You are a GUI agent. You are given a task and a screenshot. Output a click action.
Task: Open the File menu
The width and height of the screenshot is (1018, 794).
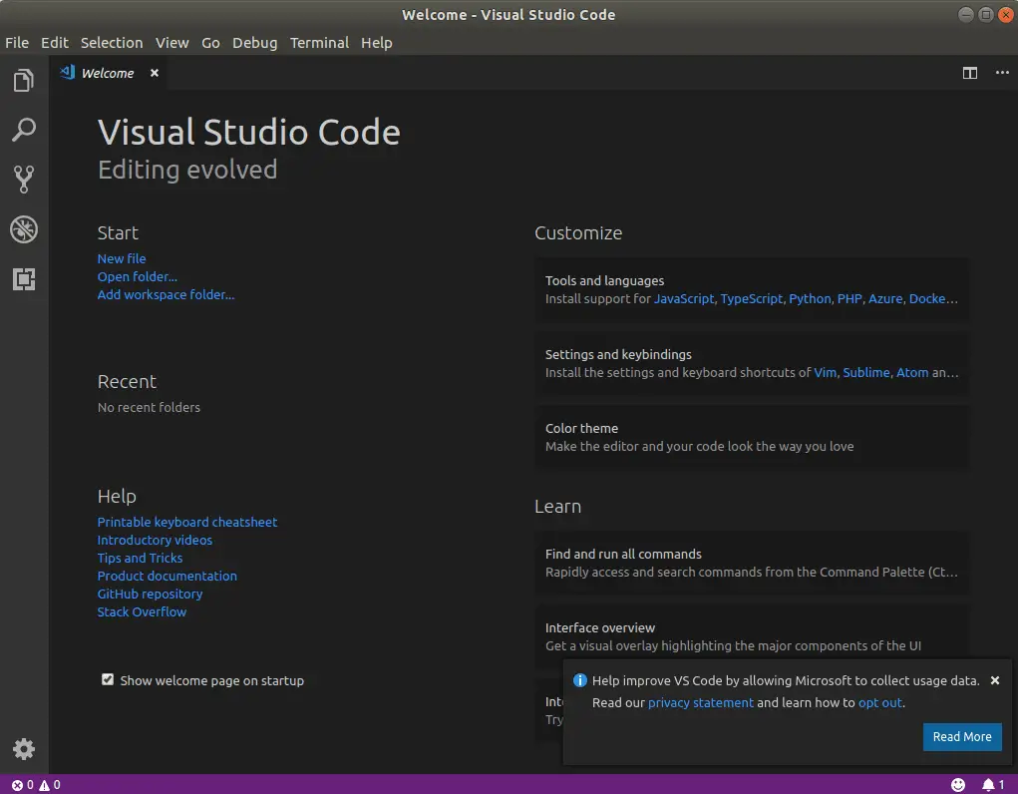(x=16, y=43)
